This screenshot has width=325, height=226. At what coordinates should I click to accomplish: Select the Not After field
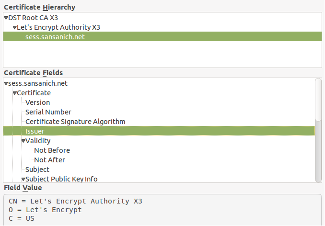tap(49, 160)
